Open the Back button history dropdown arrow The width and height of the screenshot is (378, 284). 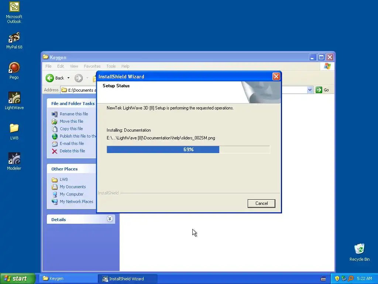click(68, 78)
